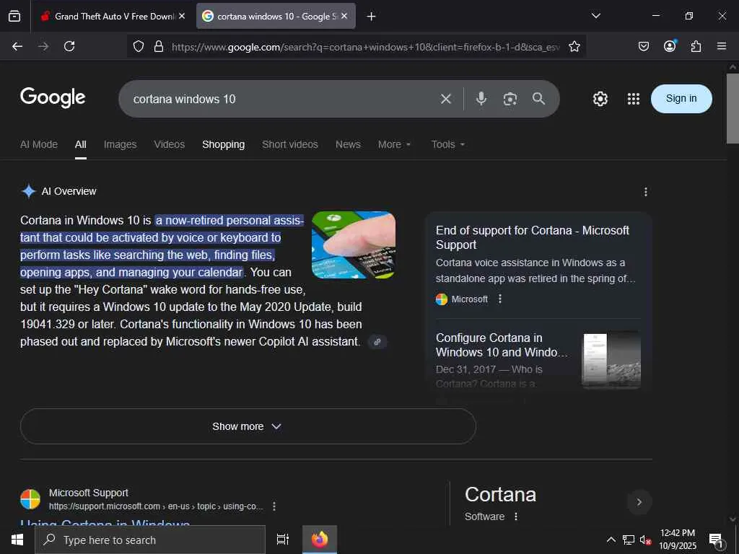Click the Sign in button

[x=681, y=98]
